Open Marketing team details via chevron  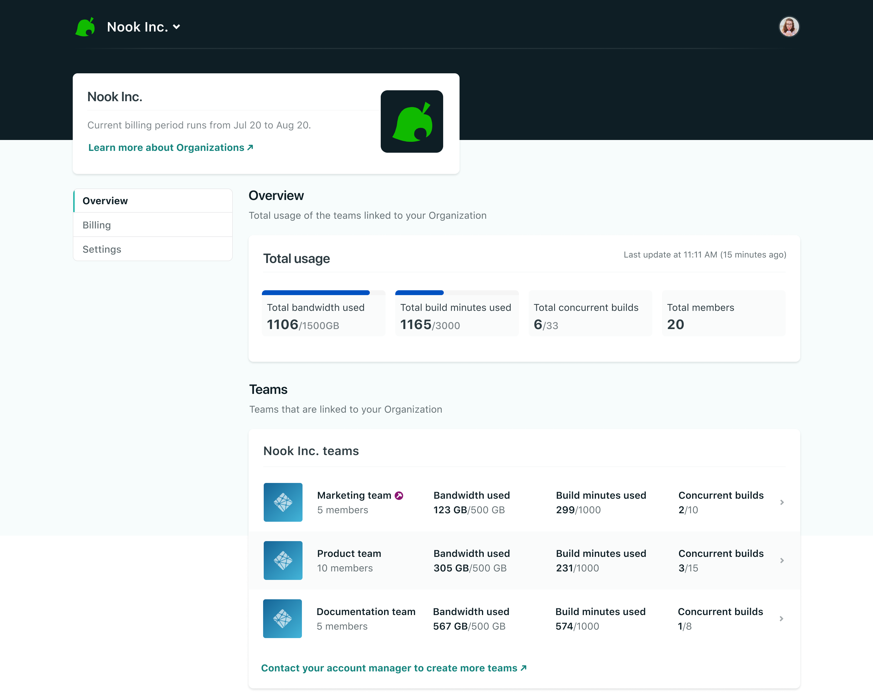(781, 502)
